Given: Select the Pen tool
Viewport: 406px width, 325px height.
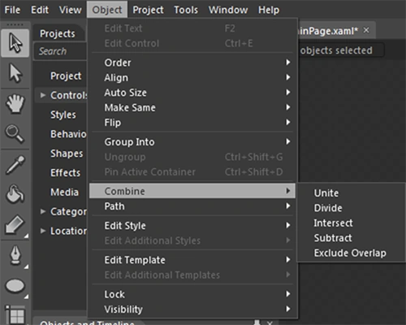Looking at the screenshot, I should click(15, 255).
